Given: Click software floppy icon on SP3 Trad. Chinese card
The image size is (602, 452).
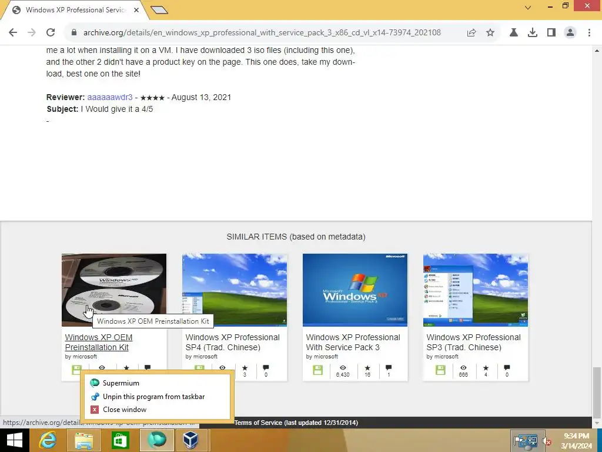Looking at the screenshot, I should click(440, 370).
